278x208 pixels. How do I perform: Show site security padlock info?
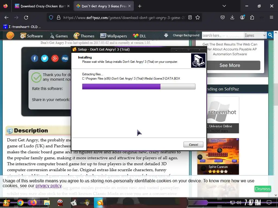59,17
